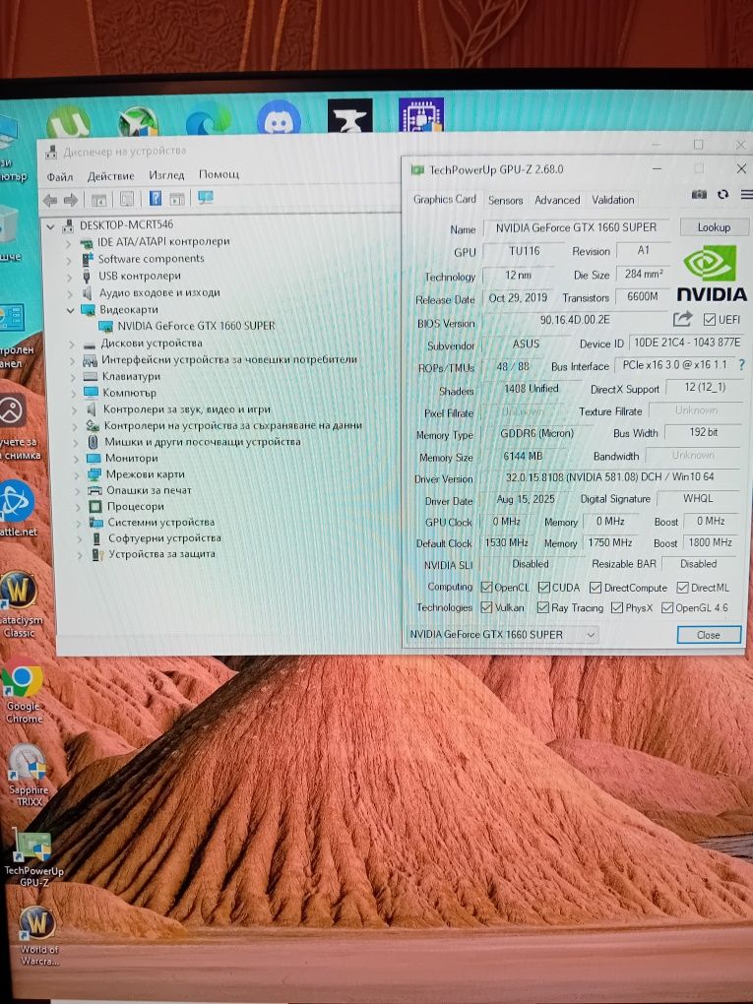This screenshot has height=1004, width=753.
Task: Click the NVIDIA logo in GPU-Z
Action: (x=712, y=274)
